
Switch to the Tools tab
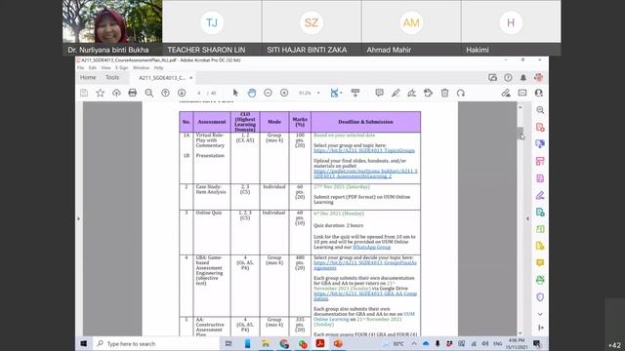tap(112, 78)
